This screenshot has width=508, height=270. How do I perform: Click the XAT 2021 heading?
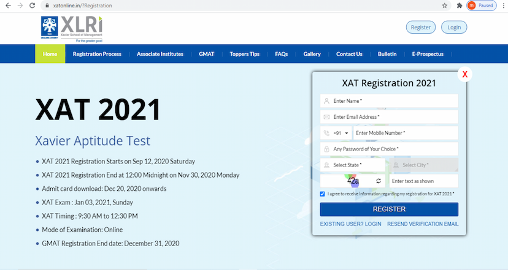(98, 110)
